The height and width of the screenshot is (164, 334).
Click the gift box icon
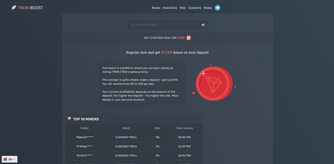(189, 38)
